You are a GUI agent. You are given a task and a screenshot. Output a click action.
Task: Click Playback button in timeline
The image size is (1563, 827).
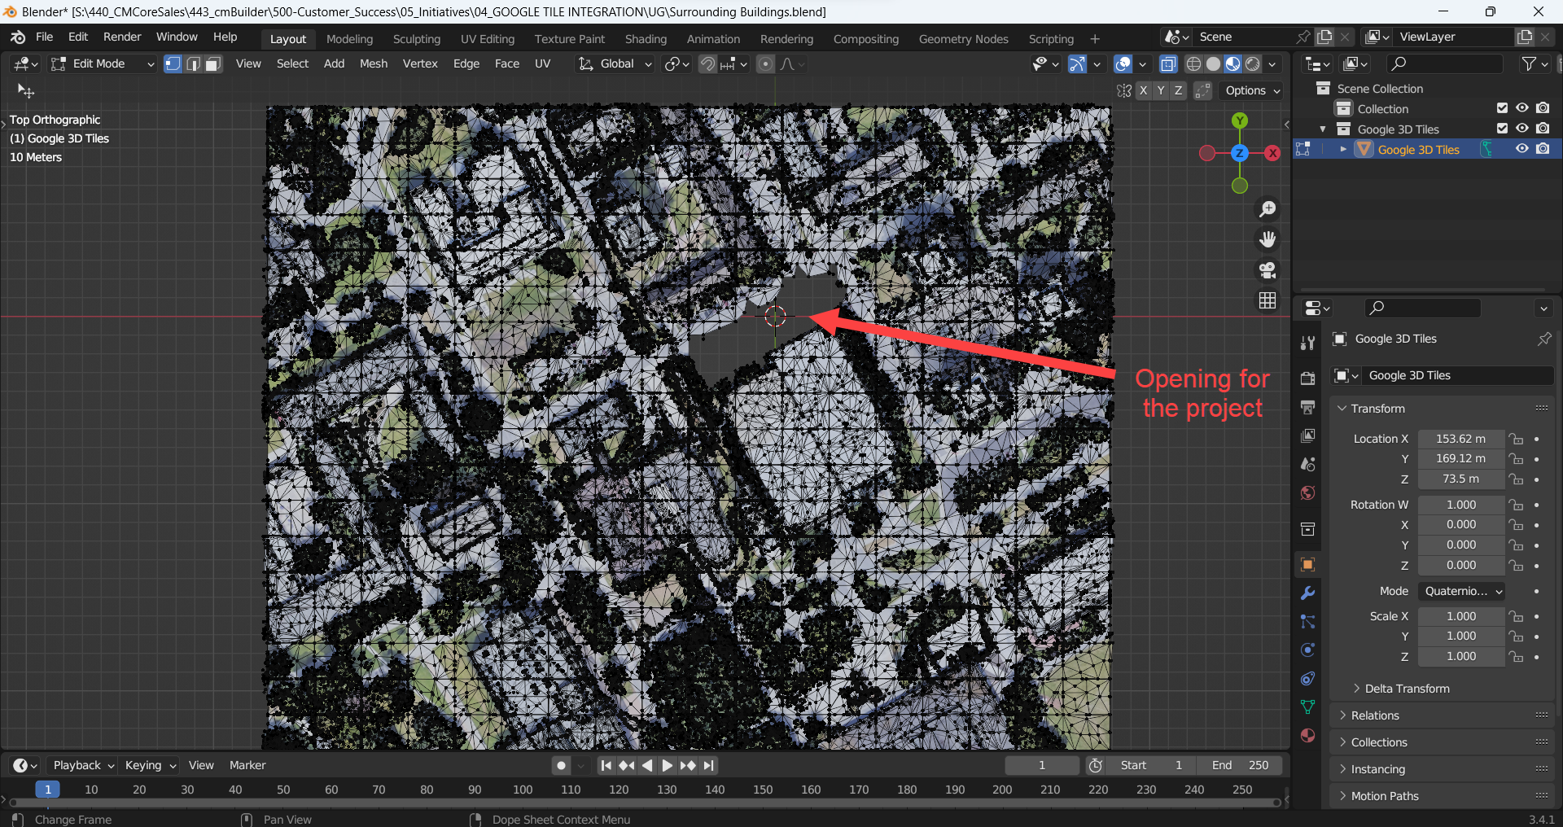pyautogui.click(x=82, y=765)
